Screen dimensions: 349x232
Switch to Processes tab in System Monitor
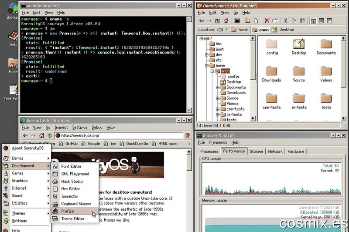pyautogui.click(x=209, y=151)
